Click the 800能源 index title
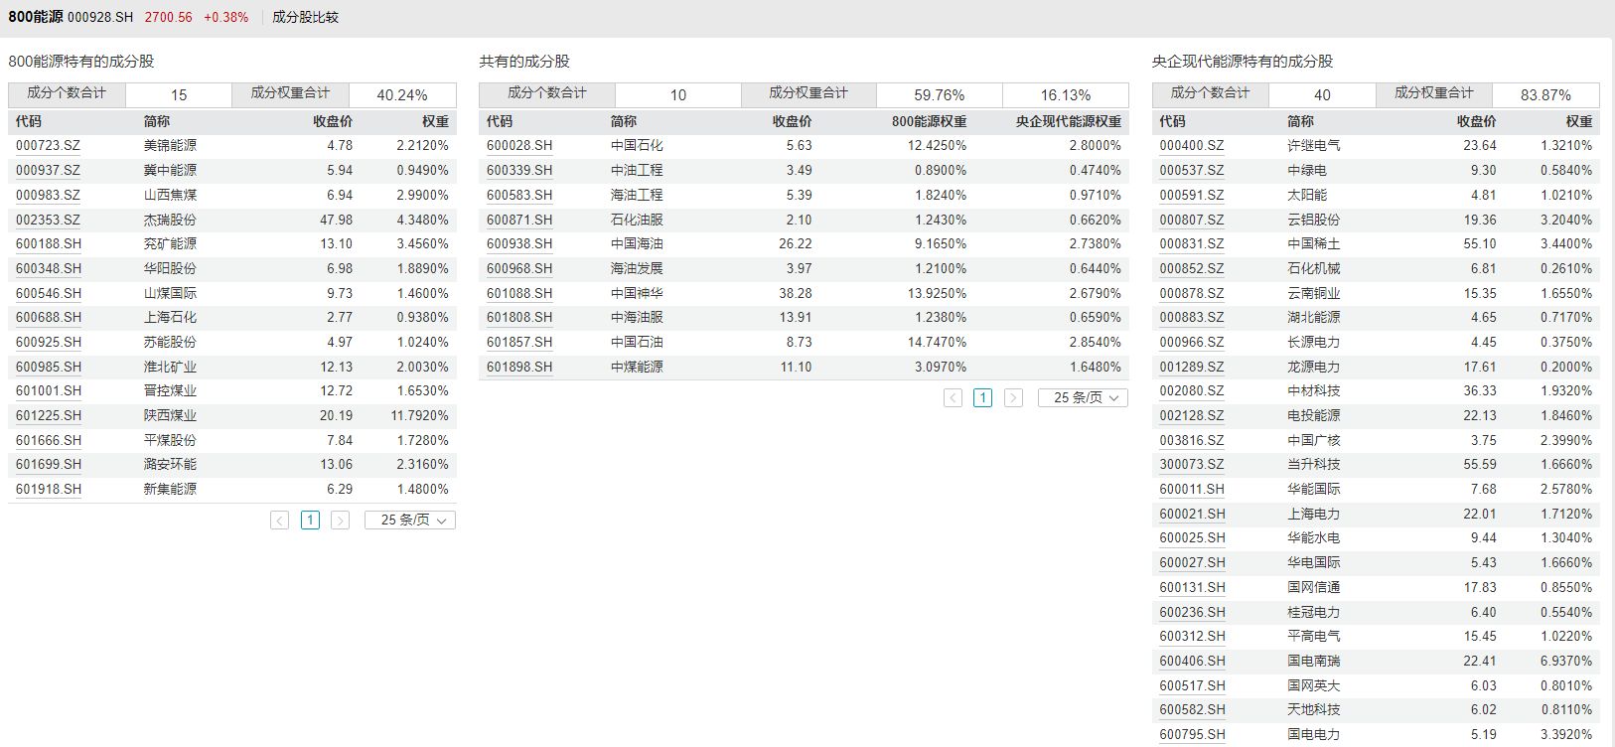1615x747 pixels. coord(36,17)
